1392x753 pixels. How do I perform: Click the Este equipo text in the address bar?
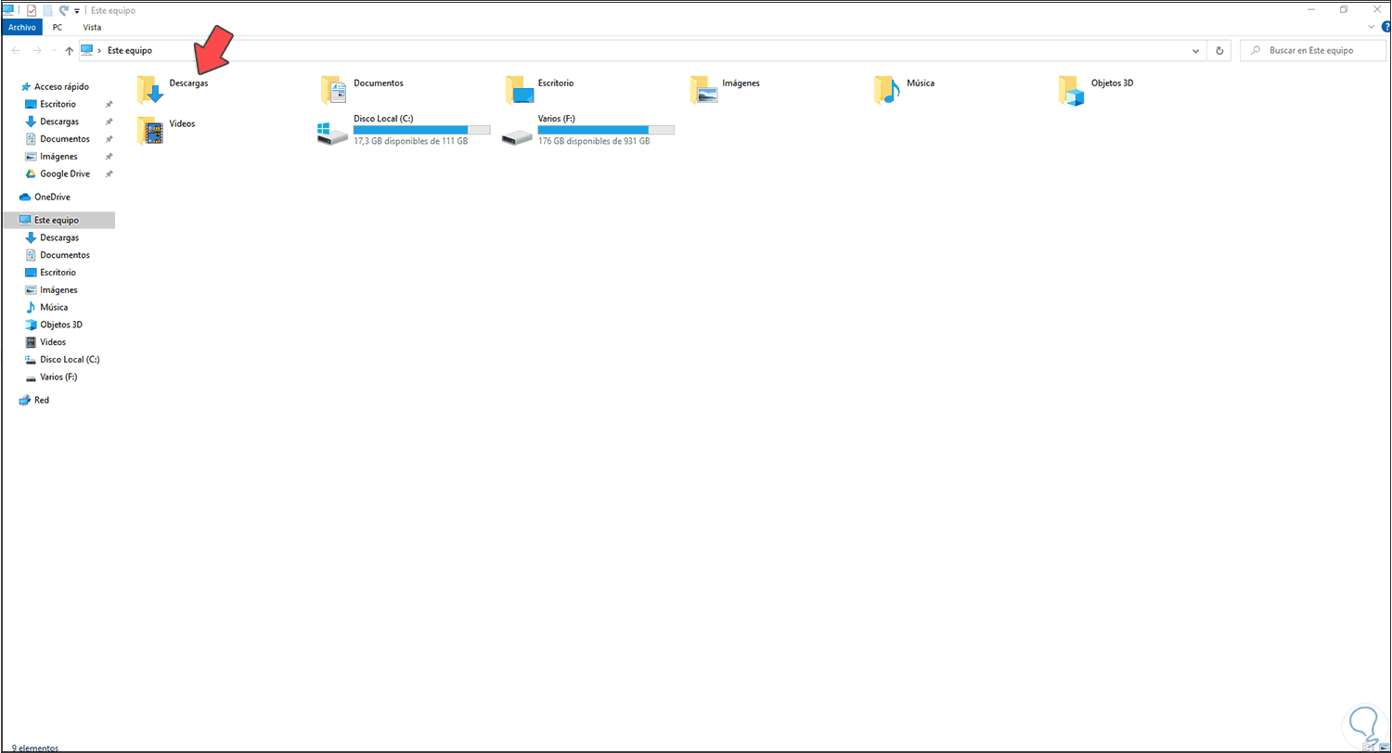point(130,50)
